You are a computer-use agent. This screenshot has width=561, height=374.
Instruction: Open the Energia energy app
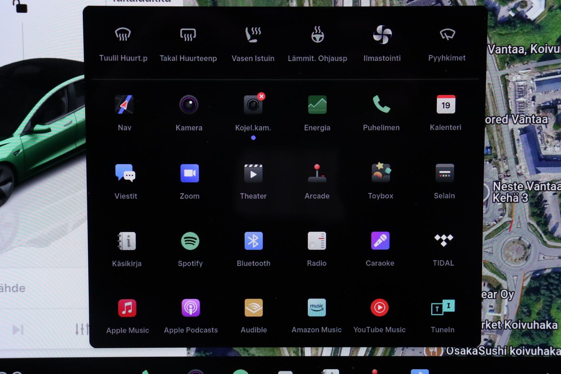point(317,105)
